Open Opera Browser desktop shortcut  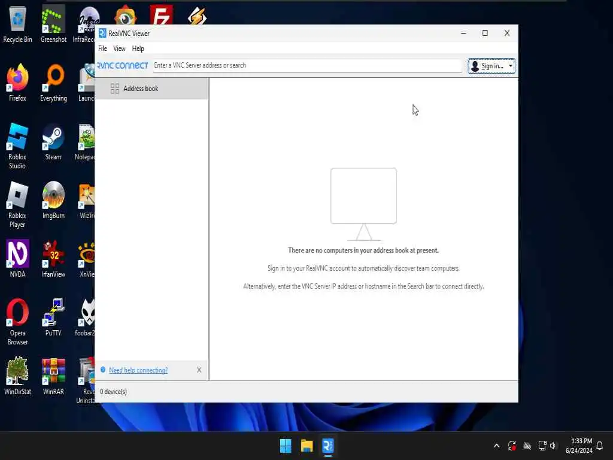point(17,322)
